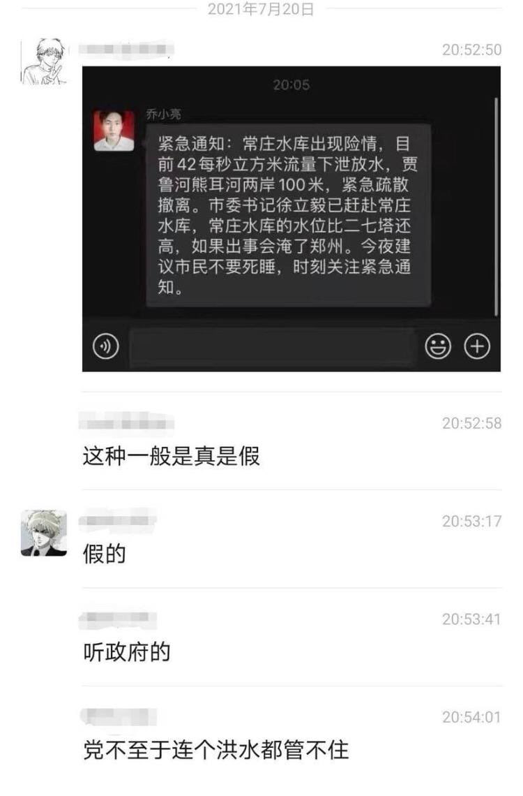Open the red-background portrait avatar of 乔小亮
The height and width of the screenshot is (796, 523).
click(x=114, y=131)
